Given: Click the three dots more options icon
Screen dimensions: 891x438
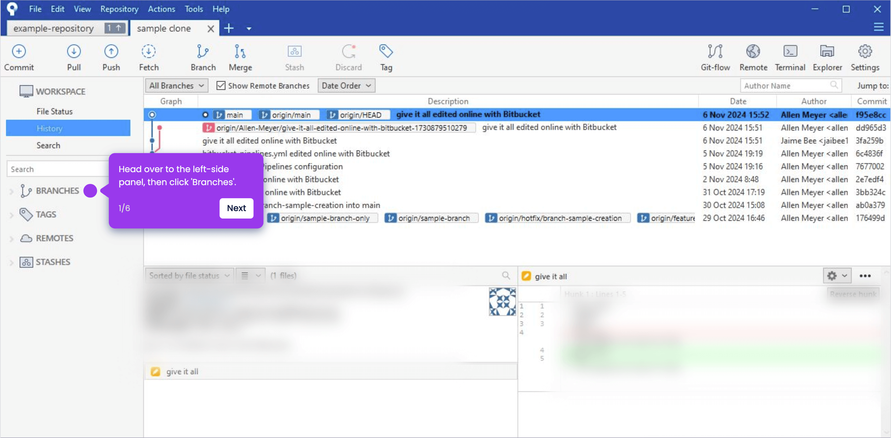Looking at the screenshot, I should [x=865, y=275].
